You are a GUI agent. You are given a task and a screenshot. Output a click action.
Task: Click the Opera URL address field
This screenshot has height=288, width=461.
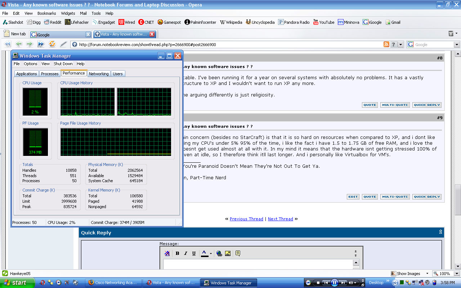coord(230,45)
